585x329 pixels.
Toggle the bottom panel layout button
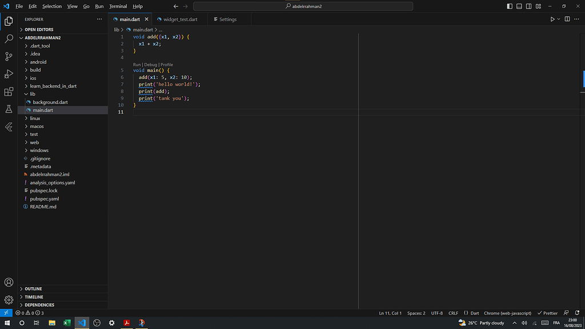point(519,6)
